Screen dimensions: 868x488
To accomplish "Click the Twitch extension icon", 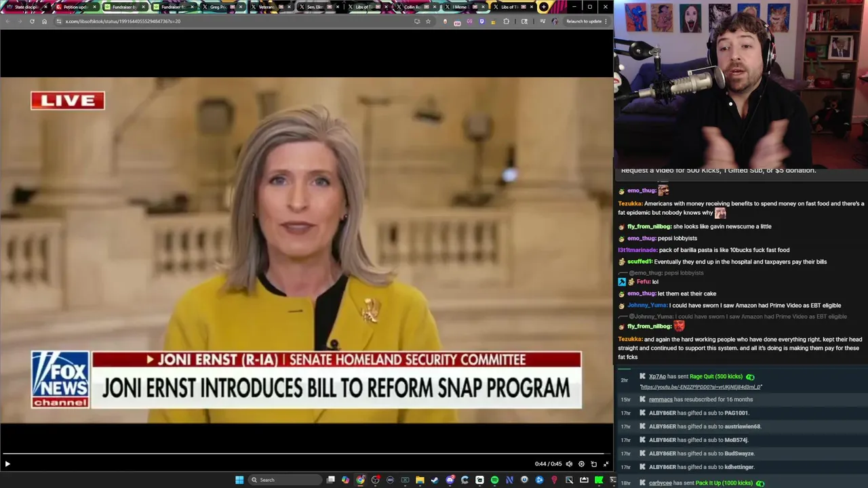I will pyautogui.click(x=481, y=21).
